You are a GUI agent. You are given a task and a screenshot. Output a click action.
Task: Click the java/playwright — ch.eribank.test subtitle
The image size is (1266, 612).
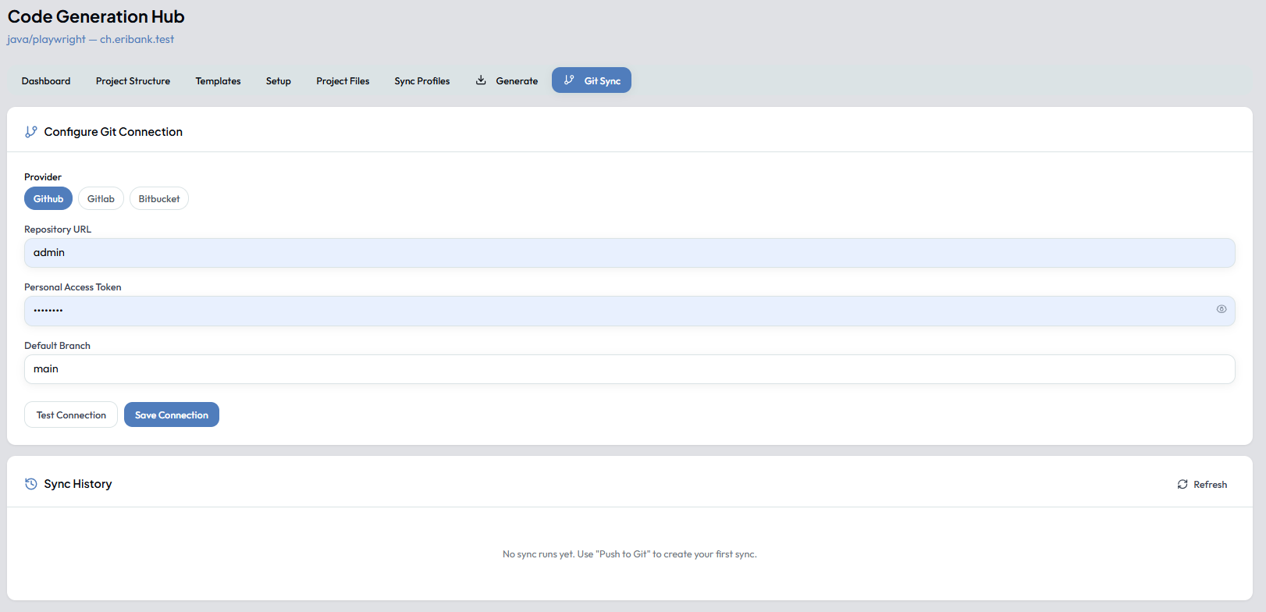91,39
